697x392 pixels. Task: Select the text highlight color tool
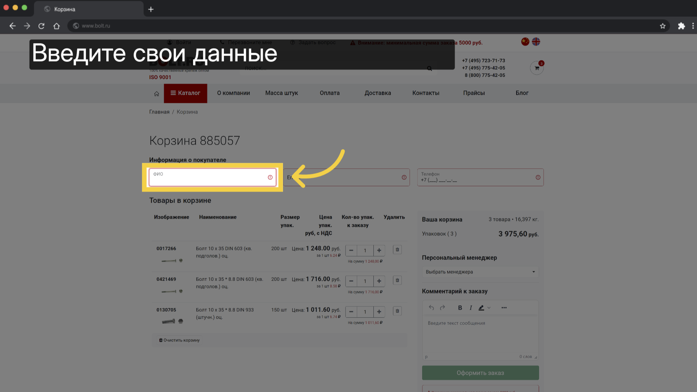point(481,307)
